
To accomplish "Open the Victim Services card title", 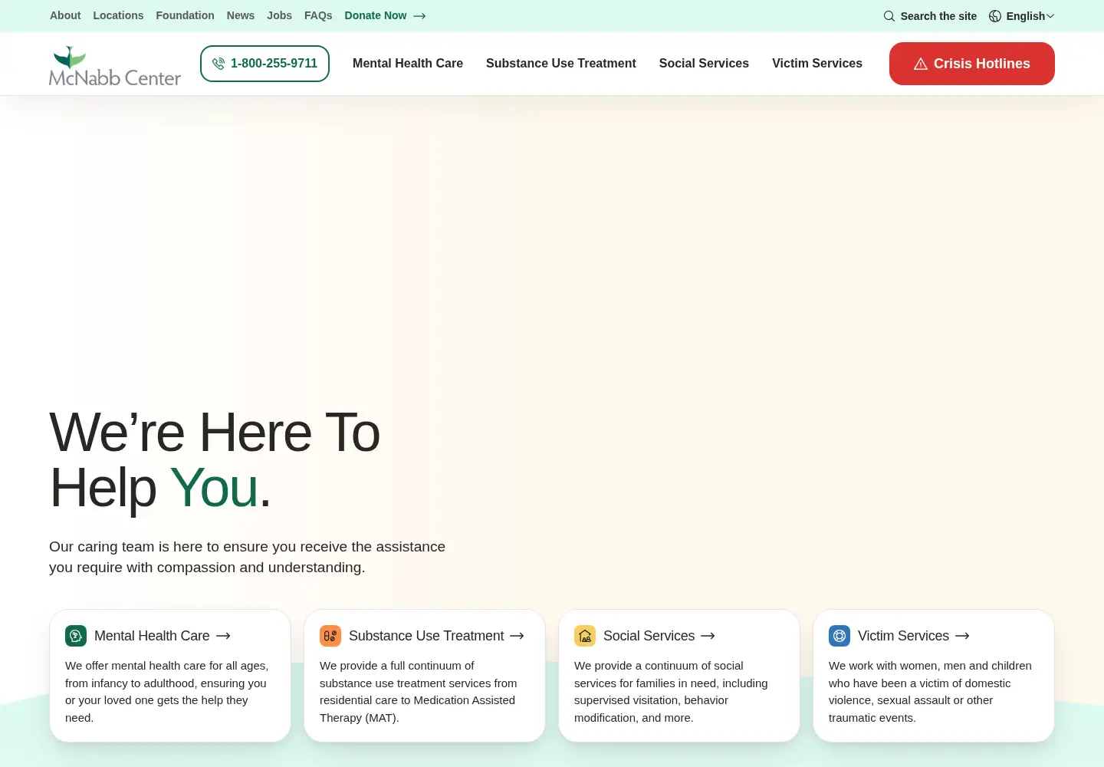I will 903,636.
